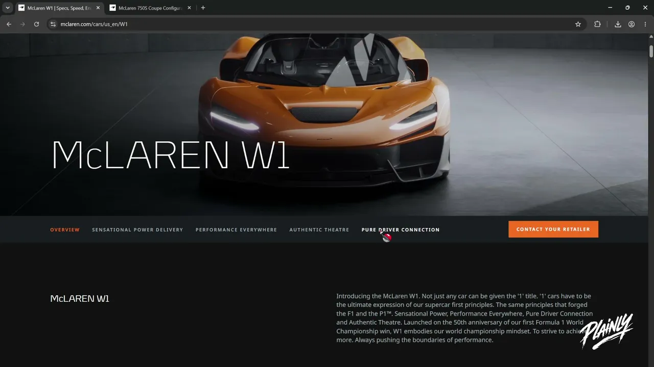Close the browser window
The image size is (654, 367).
(645, 8)
